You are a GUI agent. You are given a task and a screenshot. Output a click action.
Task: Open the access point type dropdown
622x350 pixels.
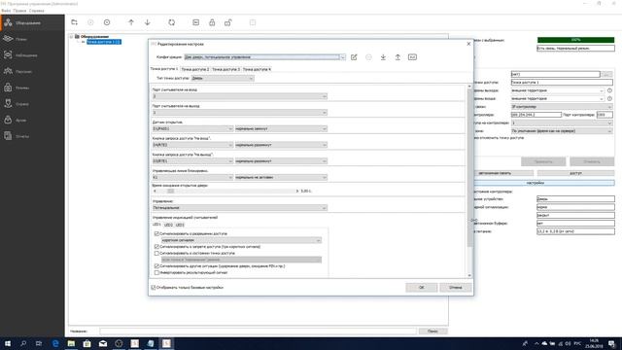click(223, 78)
